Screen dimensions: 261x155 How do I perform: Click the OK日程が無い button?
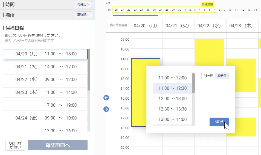click(x=15, y=145)
